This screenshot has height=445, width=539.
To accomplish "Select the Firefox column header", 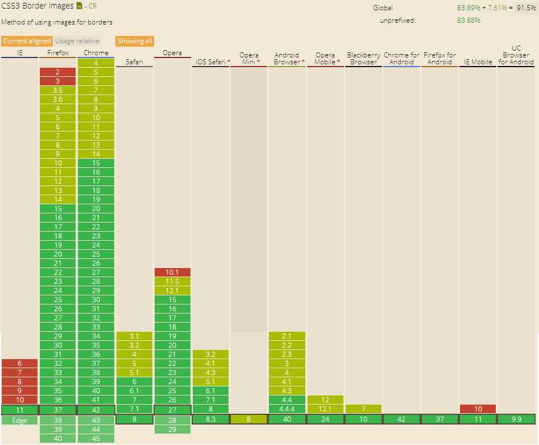I will point(58,53).
